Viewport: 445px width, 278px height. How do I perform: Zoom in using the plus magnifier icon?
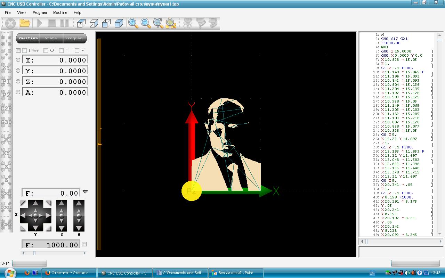point(133,23)
